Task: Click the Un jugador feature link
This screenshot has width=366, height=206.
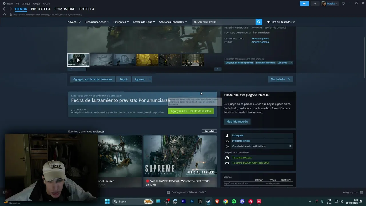Action: (238, 136)
